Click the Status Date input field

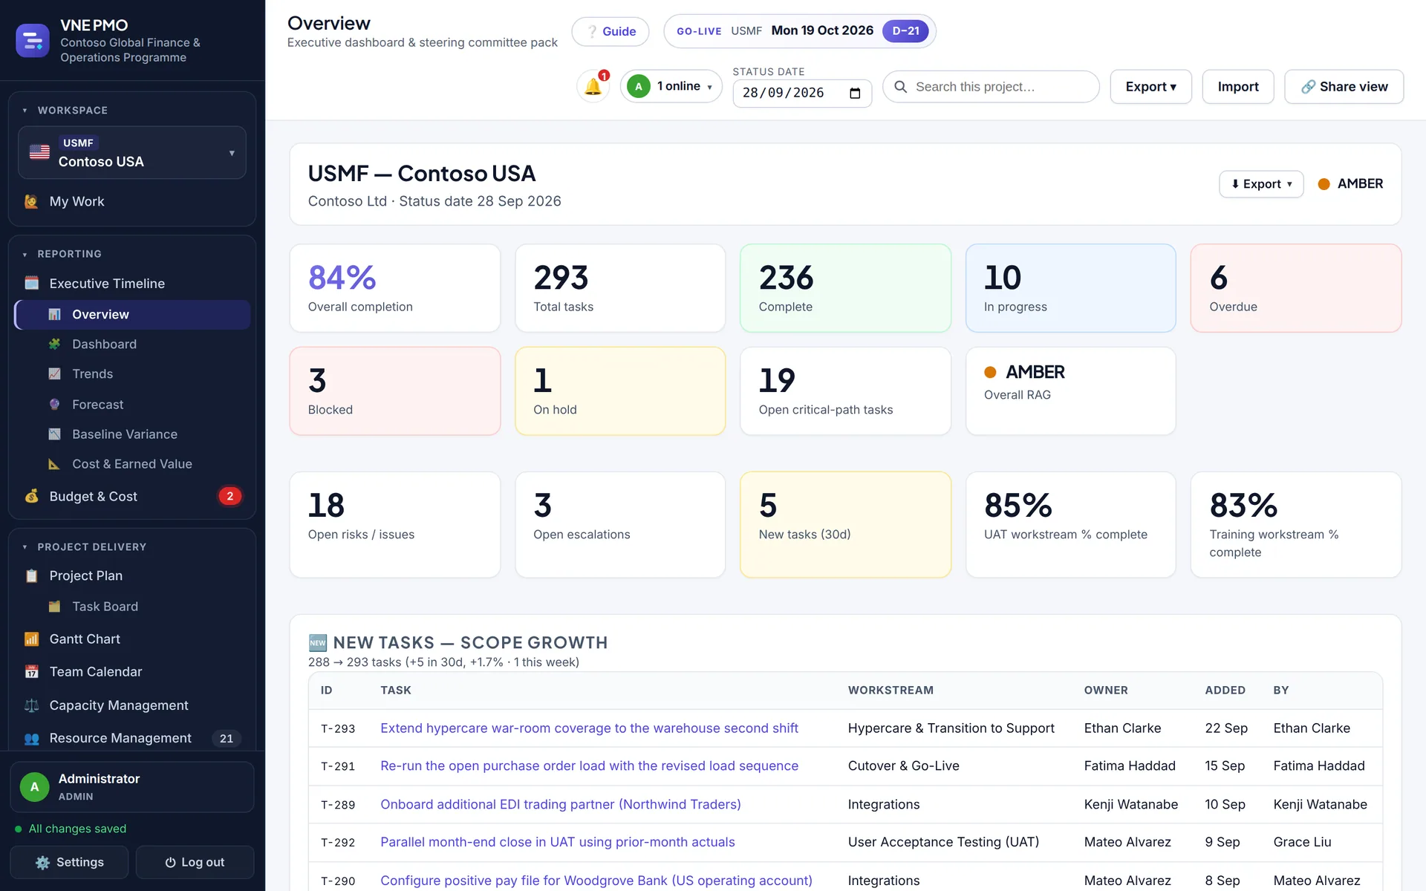click(802, 94)
